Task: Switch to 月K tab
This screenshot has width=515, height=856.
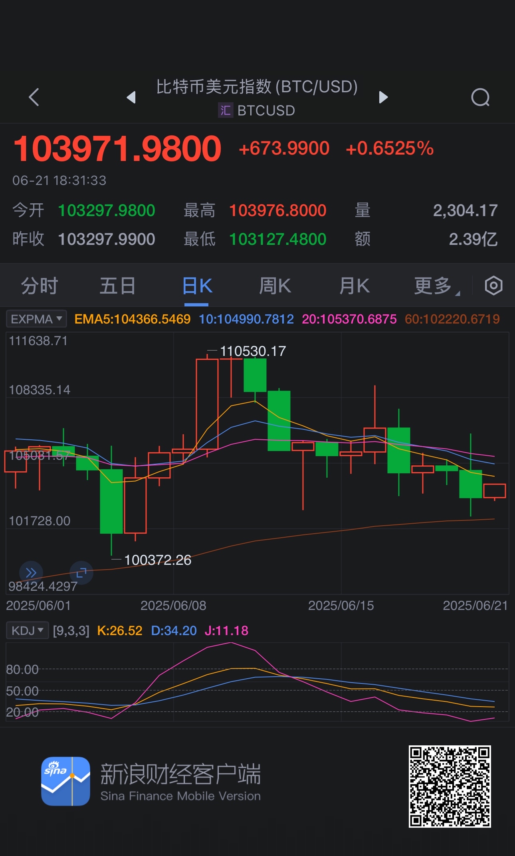Action: (x=355, y=286)
